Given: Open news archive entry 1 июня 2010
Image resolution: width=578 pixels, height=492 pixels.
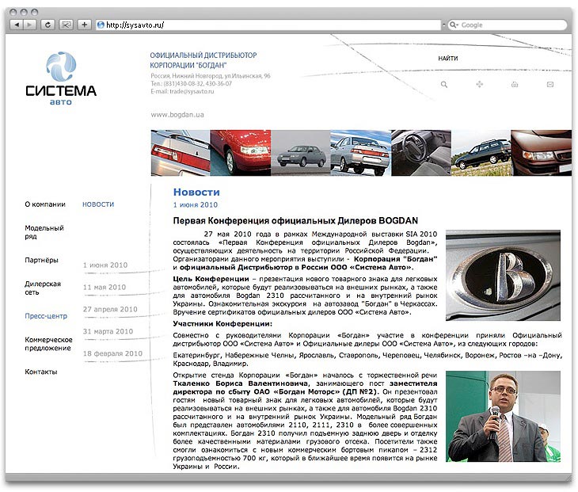Looking at the screenshot, I should point(105,265).
